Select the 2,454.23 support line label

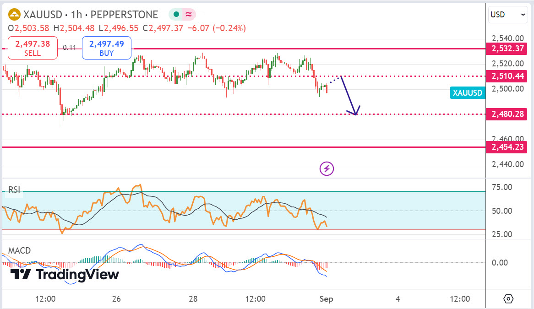click(x=507, y=147)
